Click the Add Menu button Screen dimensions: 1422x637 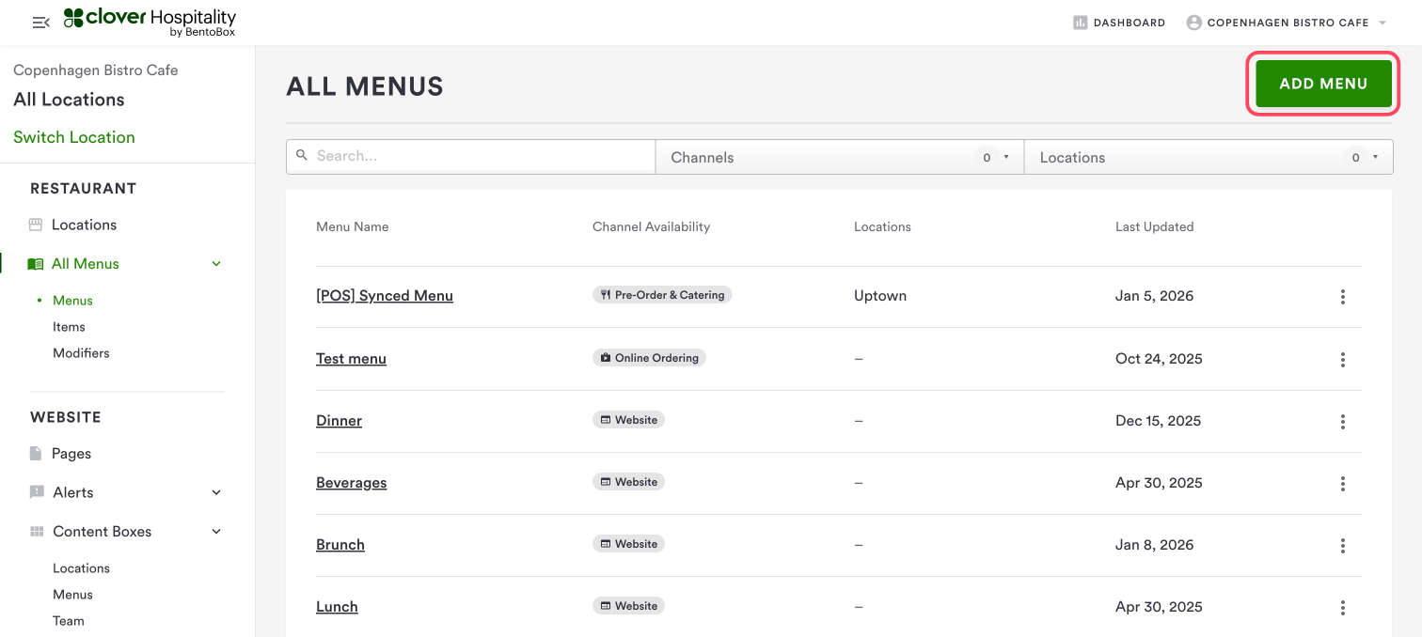pyautogui.click(x=1323, y=84)
